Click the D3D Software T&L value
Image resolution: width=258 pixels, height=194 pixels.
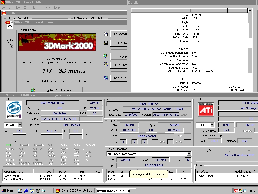[x=204, y=71]
